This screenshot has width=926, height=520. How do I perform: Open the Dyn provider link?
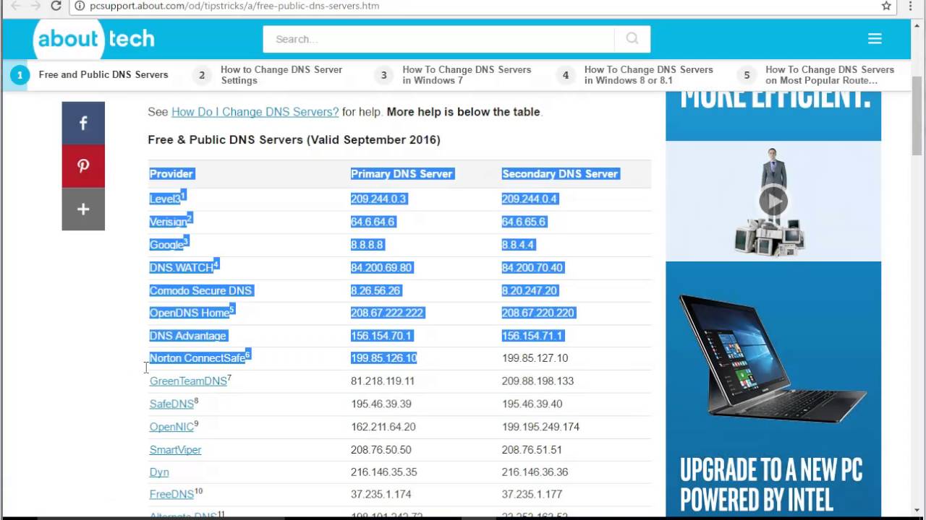pyautogui.click(x=159, y=472)
